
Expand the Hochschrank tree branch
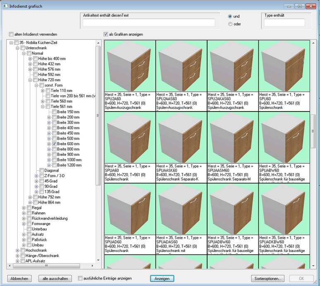17,250
